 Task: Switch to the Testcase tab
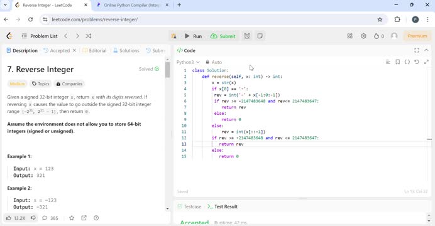(x=189, y=207)
